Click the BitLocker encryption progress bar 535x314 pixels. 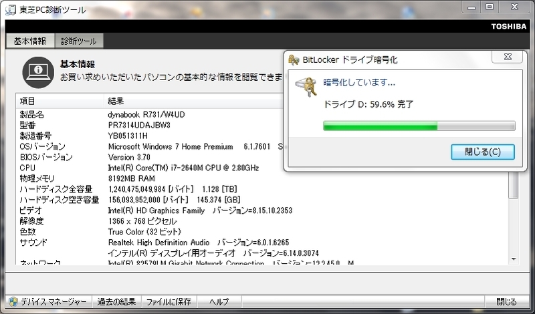(419, 126)
